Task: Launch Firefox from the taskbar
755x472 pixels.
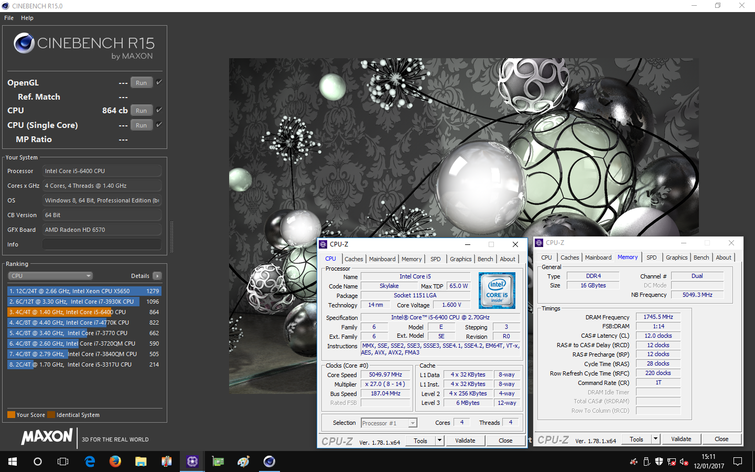Action: 115,462
